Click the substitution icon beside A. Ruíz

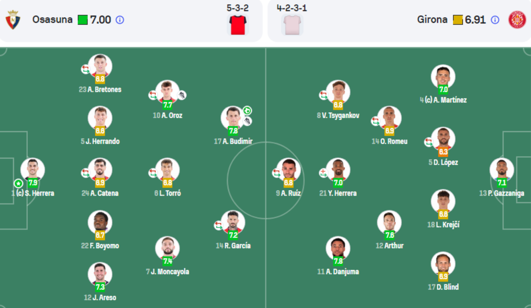(x=276, y=173)
